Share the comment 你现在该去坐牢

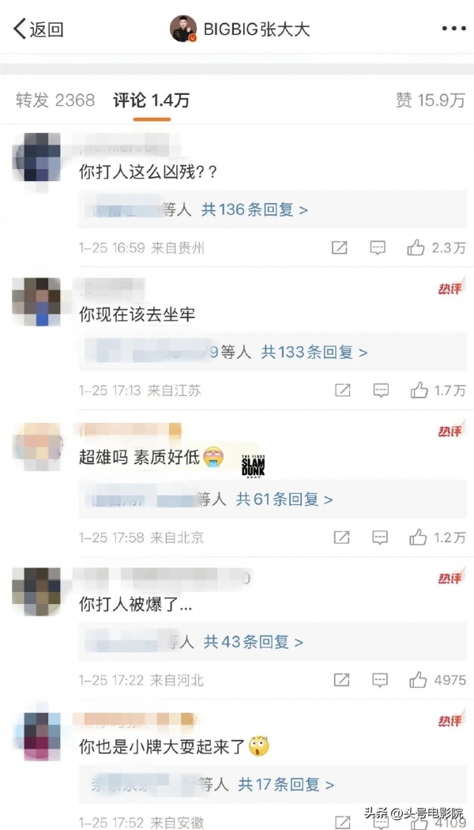pyautogui.click(x=343, y=390)
